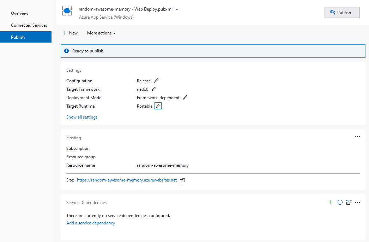
Task: Click the net6.0 framework value
Action: (143, 89)
